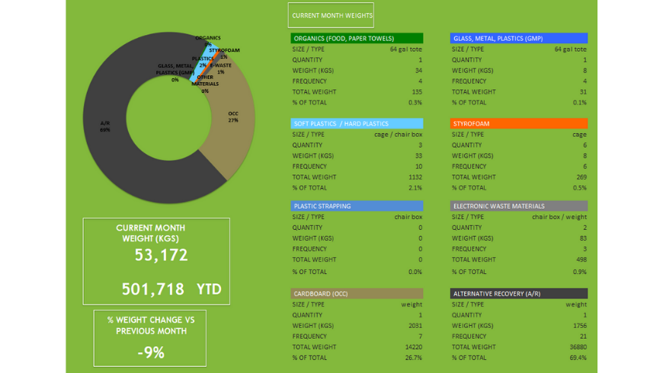Screen dimensions: 663x373
Task: Select the Soft Plastics / Hard Plastics header
Action: coord(357,123)
